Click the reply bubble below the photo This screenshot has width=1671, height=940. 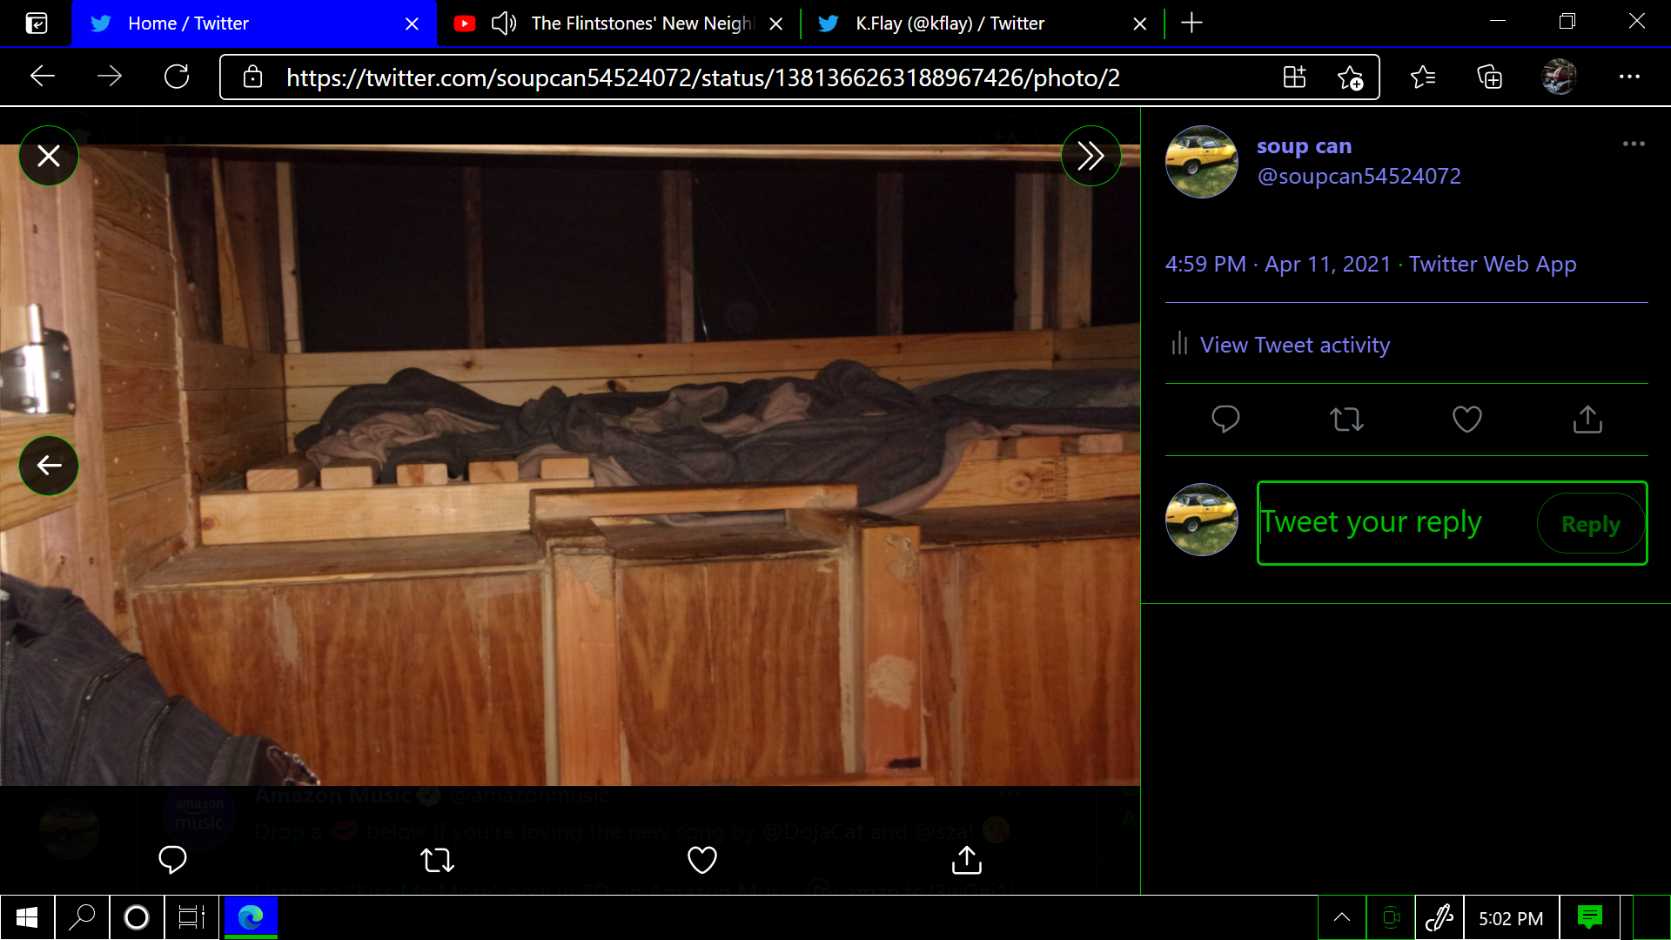172,860
